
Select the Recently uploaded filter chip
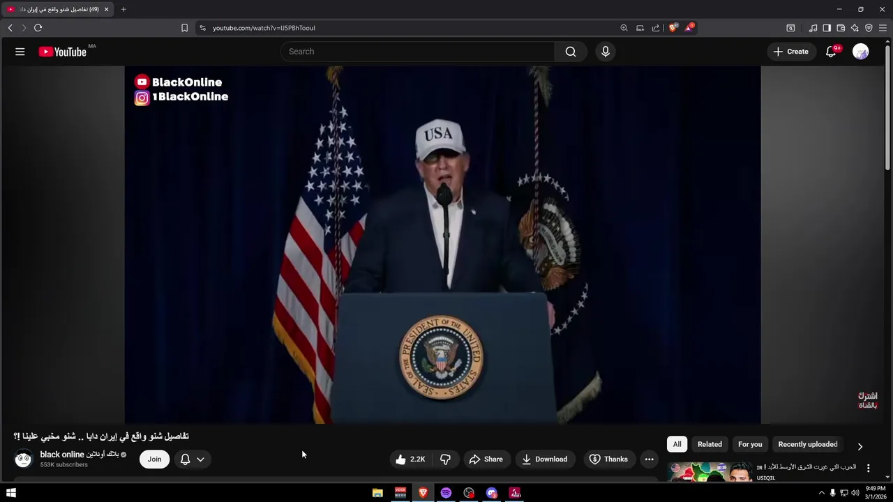coord(808,444)
